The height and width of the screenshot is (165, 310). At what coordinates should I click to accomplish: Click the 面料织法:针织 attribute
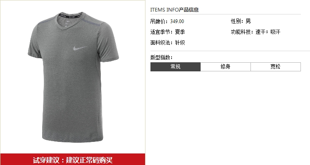(x=168, y=42)
